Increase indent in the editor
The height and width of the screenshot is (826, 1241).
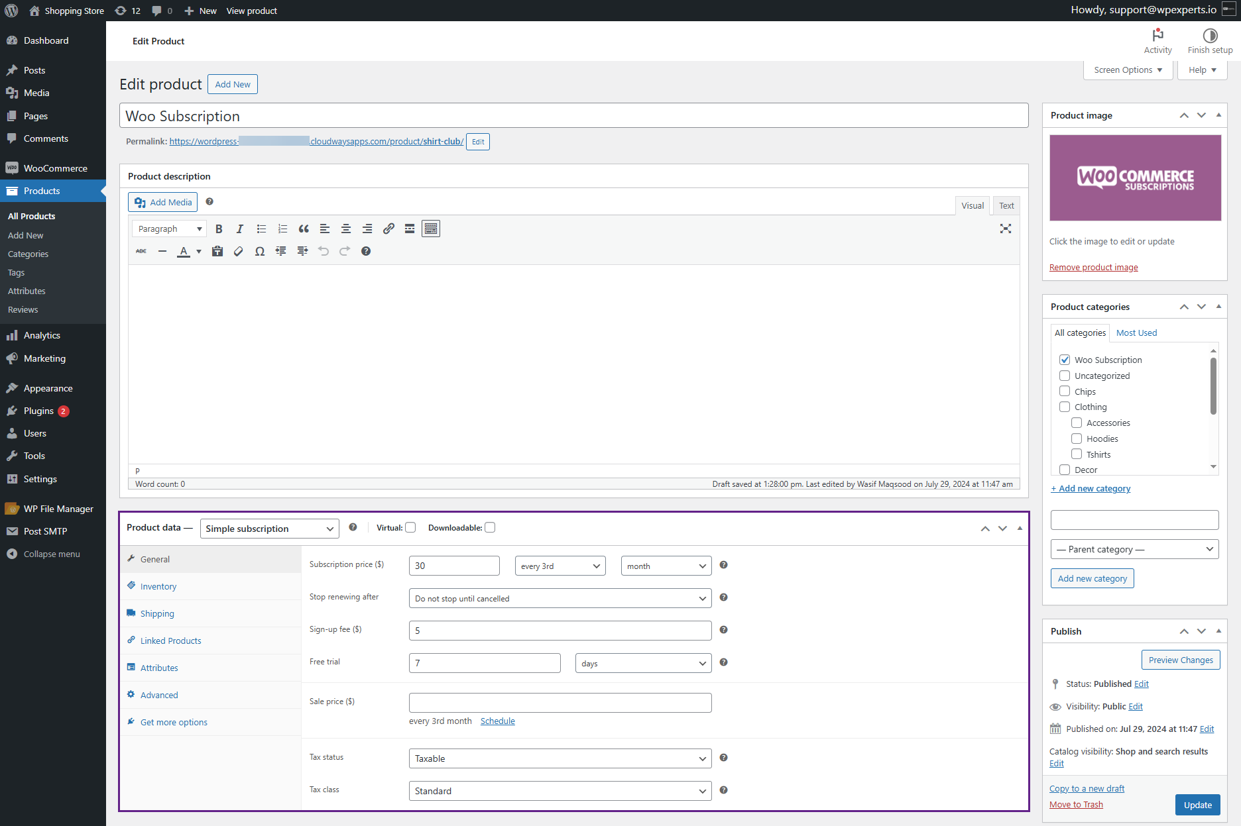pos(302,251)
